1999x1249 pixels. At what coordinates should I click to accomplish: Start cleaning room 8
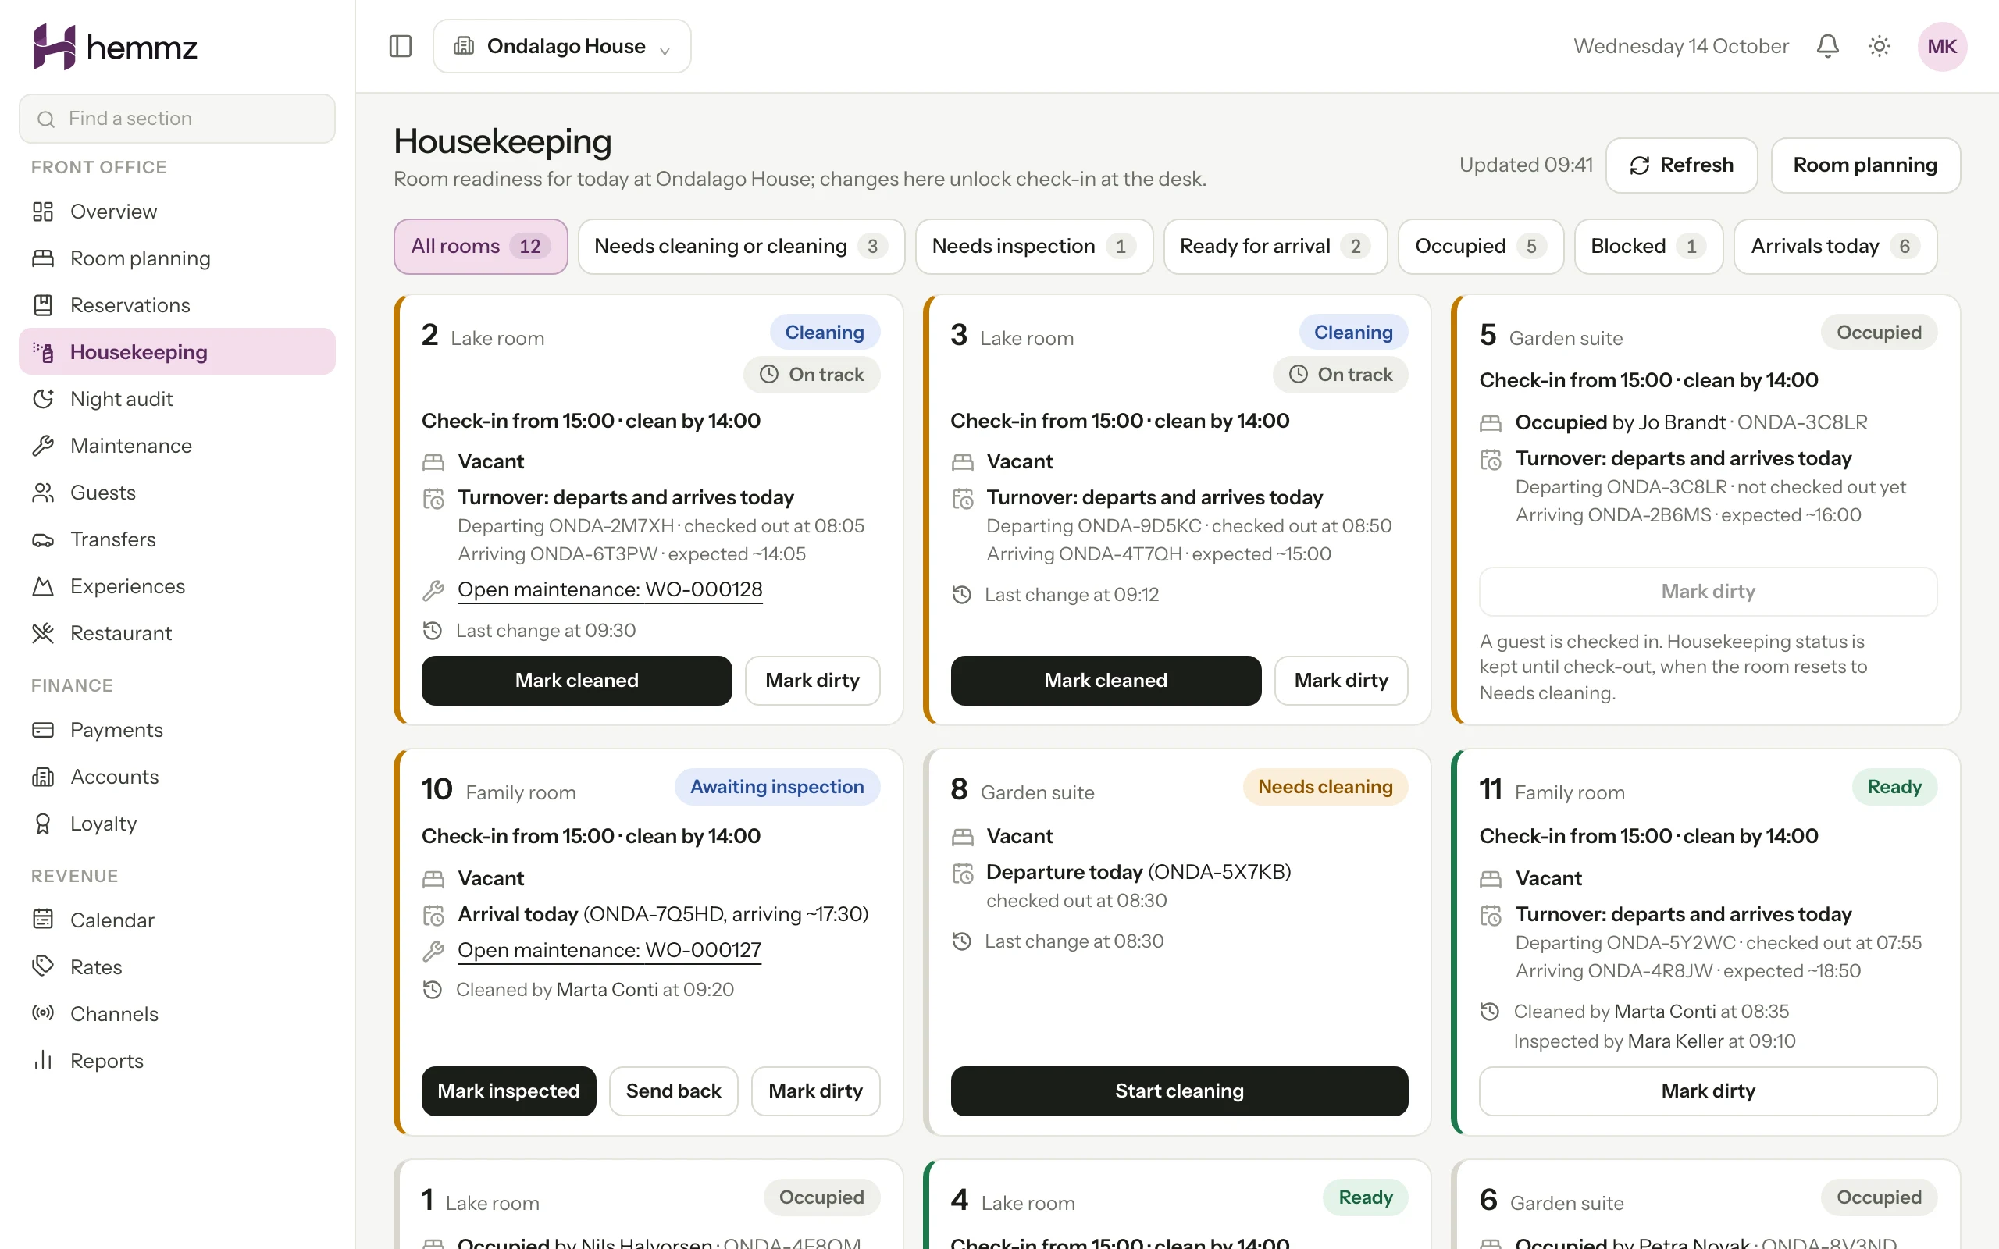pos(1179,1091)
